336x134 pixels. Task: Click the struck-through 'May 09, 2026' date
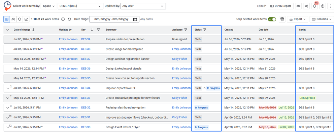click(267, 117)
